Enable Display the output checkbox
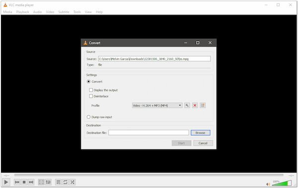The height and width of the screenshot is (188, 298). coord(91,90)
